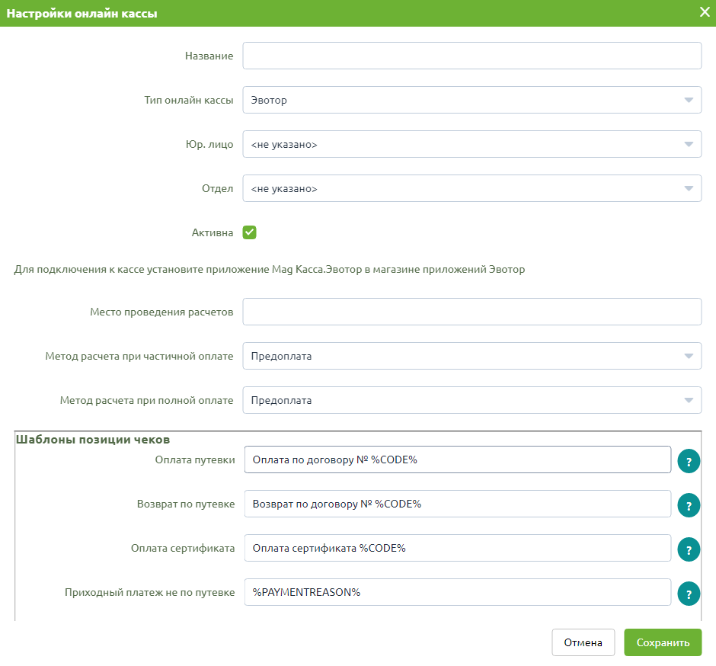Open the Тип онлайн кассы dropdown

(x=471, y=100)
